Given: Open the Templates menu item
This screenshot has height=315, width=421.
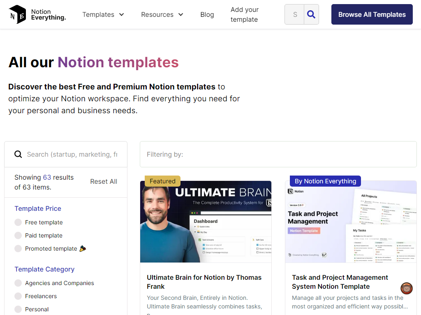Looking at the screenshot, I should [x=98, y=14].
